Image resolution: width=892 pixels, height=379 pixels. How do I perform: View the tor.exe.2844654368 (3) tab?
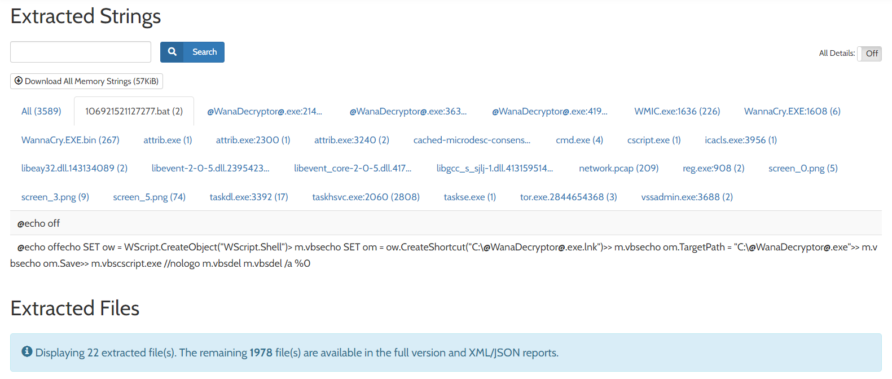tap(568, 197)
